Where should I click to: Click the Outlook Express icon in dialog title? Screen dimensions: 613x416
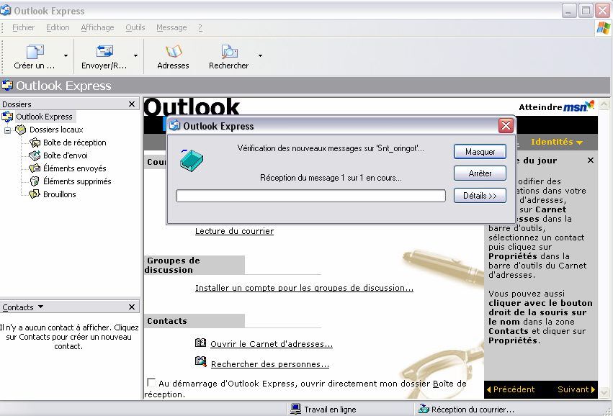[x=174, y=125]
